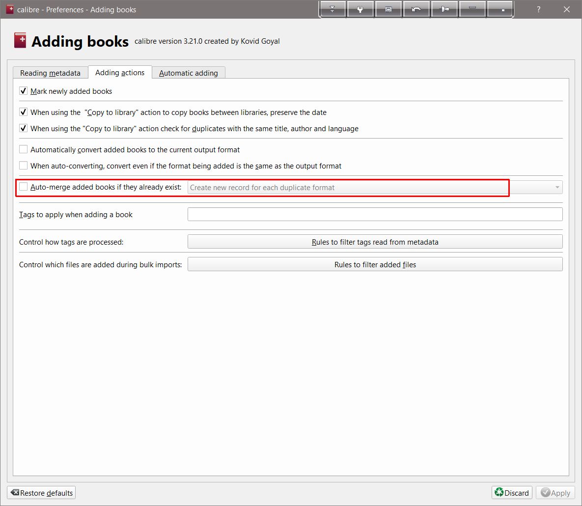Screen dimensions: 582x506
Task: Toggle preserve the date on Copy to library
Action: (x=24, y=112)
